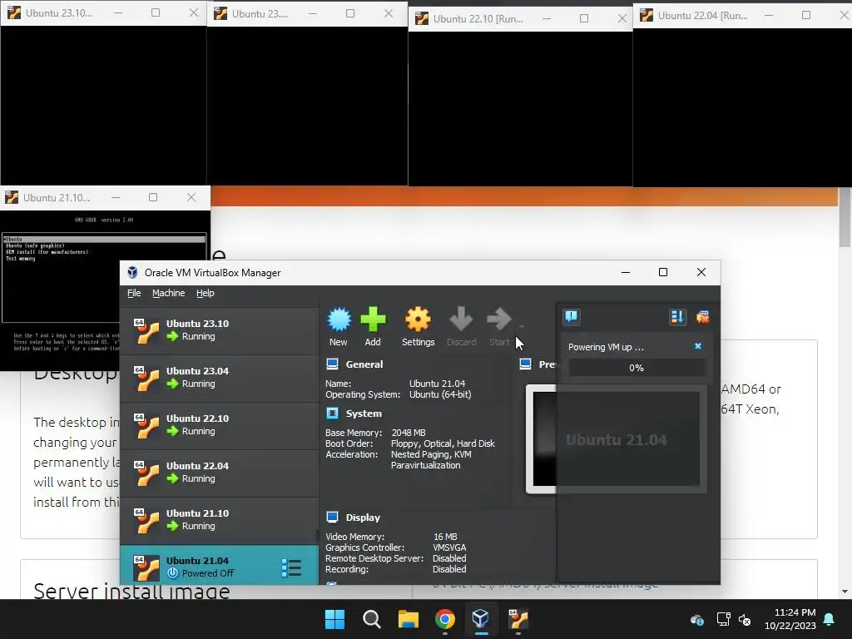Click the Display section header
The width and height of the screenshot is (852, 639).
(x=363, y=518)
